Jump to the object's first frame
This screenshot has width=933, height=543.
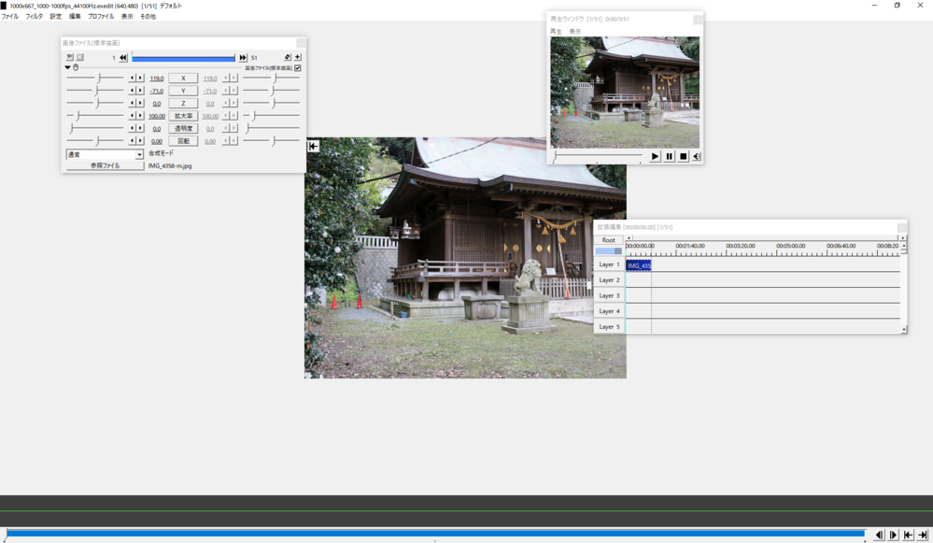pos(123,58)
